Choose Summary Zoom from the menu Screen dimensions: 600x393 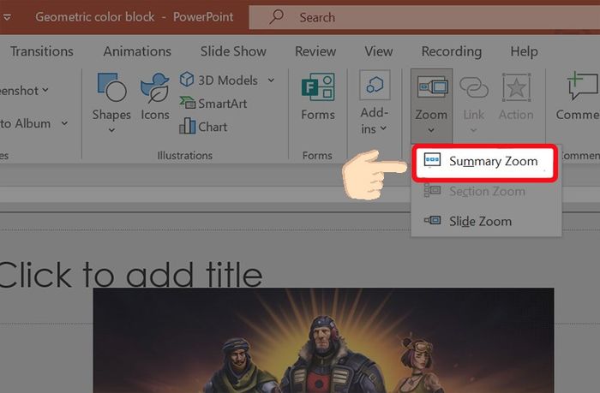[485, 162]
